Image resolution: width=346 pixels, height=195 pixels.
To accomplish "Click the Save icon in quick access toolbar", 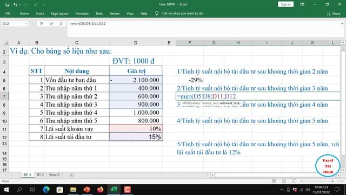I will [7, 4].
